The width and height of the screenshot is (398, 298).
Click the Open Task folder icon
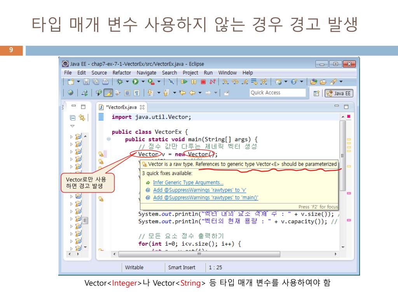click(x=323, y=81)
